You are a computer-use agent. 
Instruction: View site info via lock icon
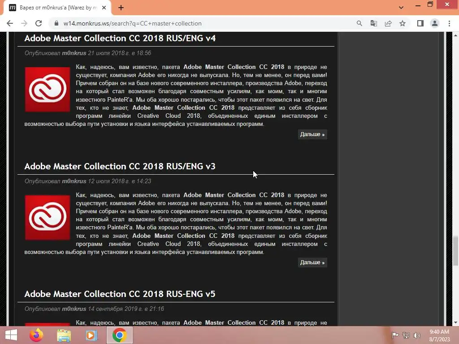pos(56,23)
